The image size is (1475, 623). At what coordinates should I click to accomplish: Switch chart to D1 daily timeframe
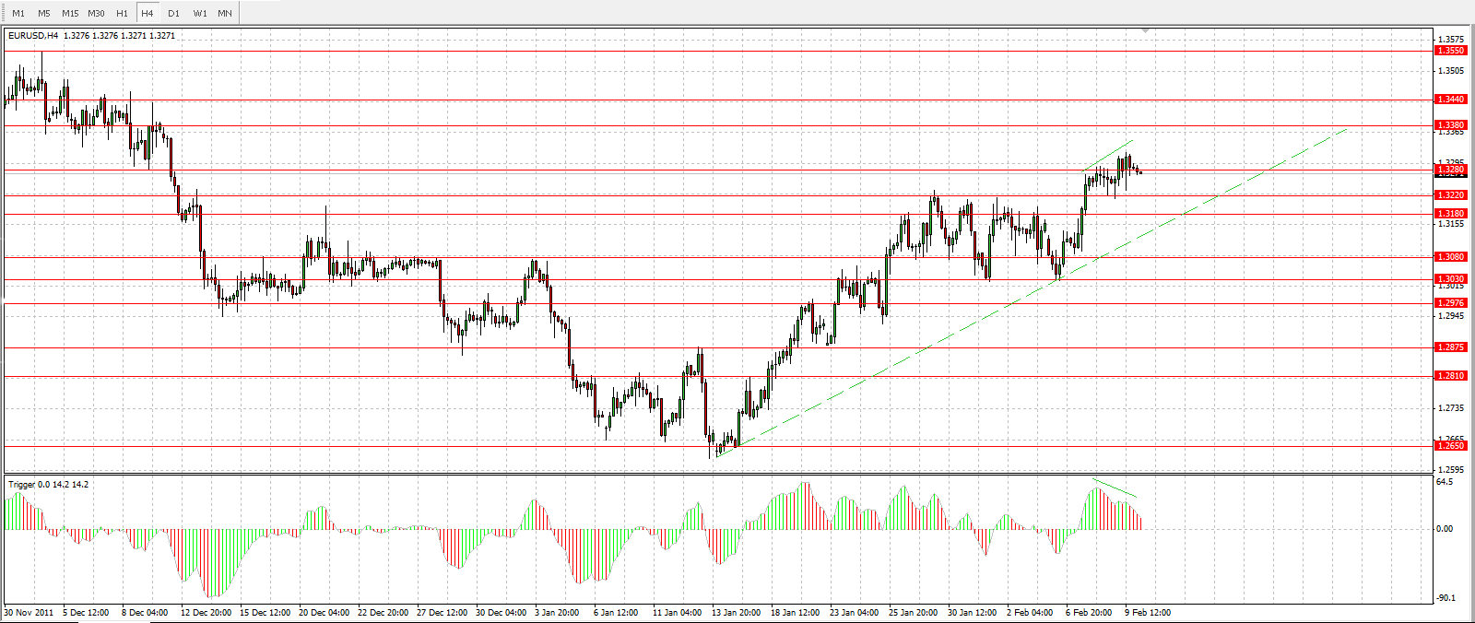tap(173, 13)
